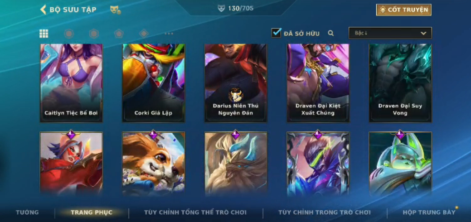Select the all-skins grid filter icon
The width and height of the screenshot is (471, 222).
tap(44, 34)
